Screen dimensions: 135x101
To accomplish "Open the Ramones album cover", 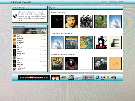I will coord(86,21).
